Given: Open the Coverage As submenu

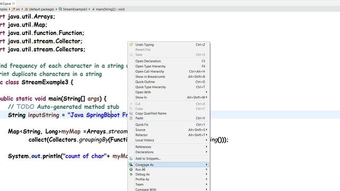Looking at the screenshot, I should pyautogui.click(x=169, y=165).
